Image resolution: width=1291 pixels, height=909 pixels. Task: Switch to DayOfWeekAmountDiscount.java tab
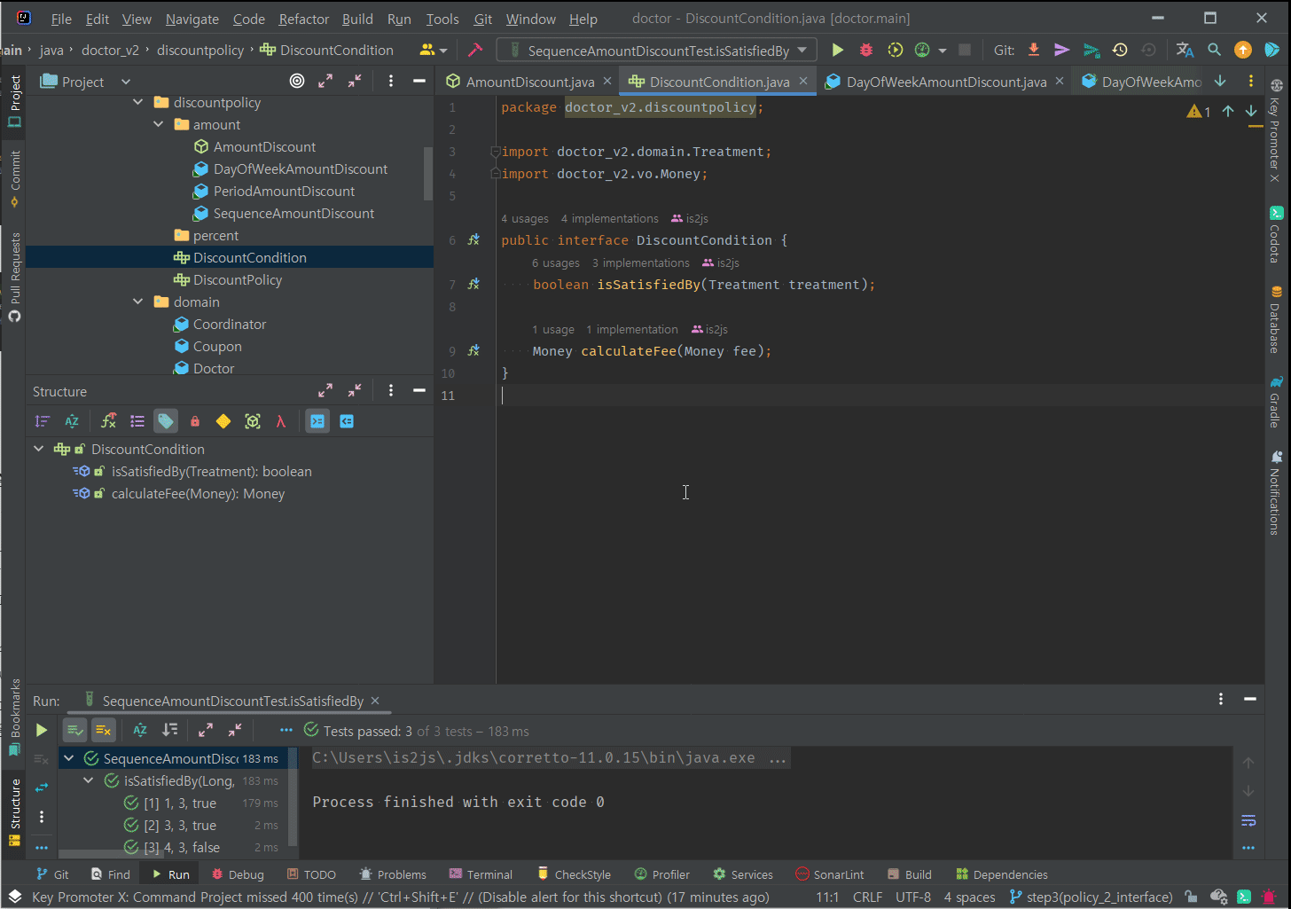pos(945,82)
